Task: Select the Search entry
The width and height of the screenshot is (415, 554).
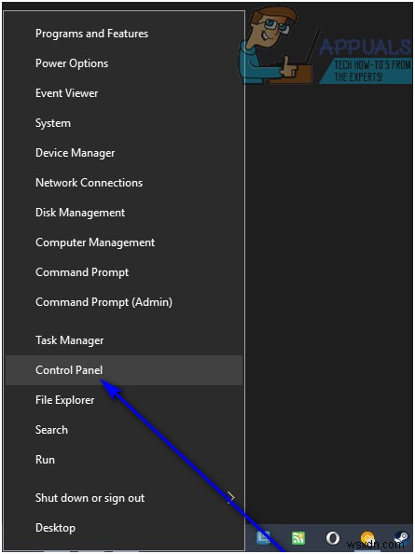Action: (x=124, y=430)
